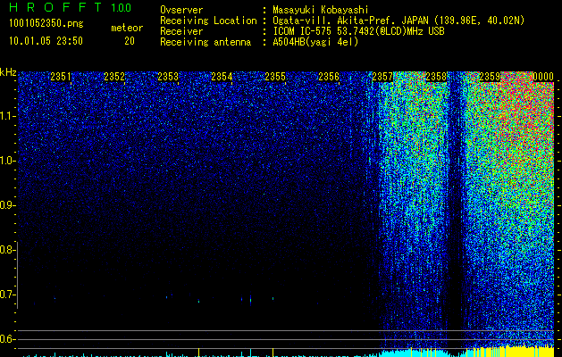Click the 0.6 kHz frequency label
Image resolution: width=562 pixels, height=357 pixels.
click(x=6, y=339)
